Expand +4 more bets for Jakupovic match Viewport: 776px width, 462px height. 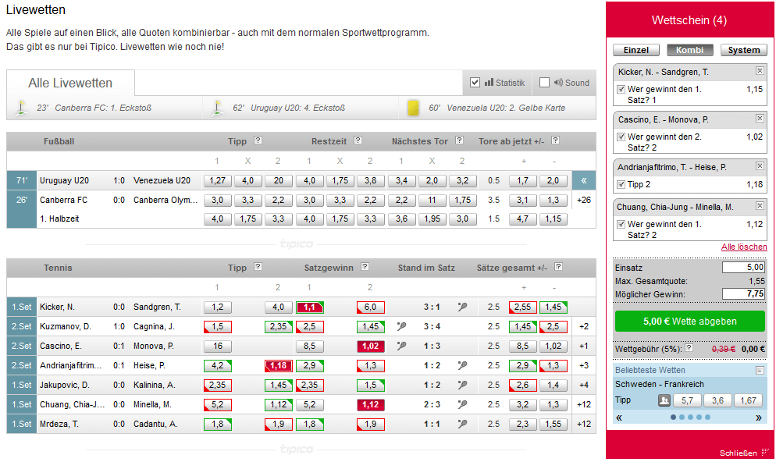click(x=584, y=385)
